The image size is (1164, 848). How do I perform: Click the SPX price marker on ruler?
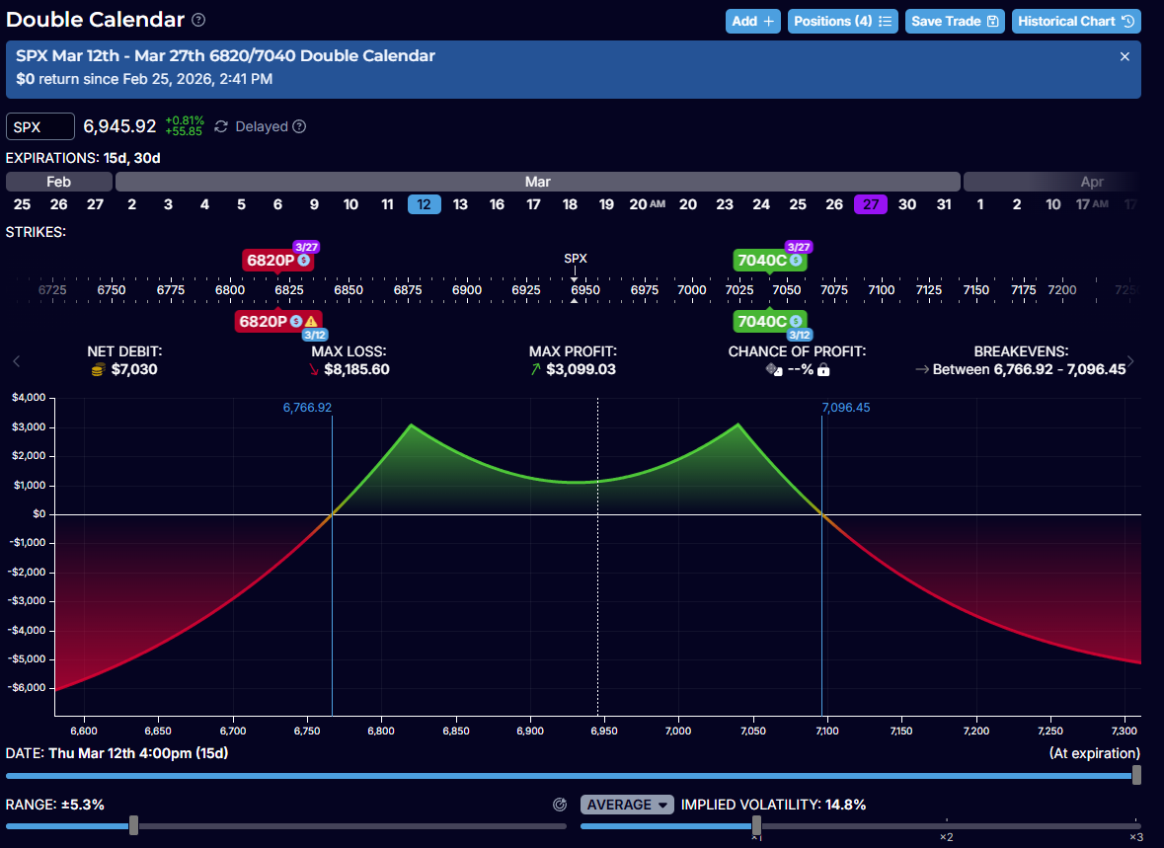[x=576, y=259]
